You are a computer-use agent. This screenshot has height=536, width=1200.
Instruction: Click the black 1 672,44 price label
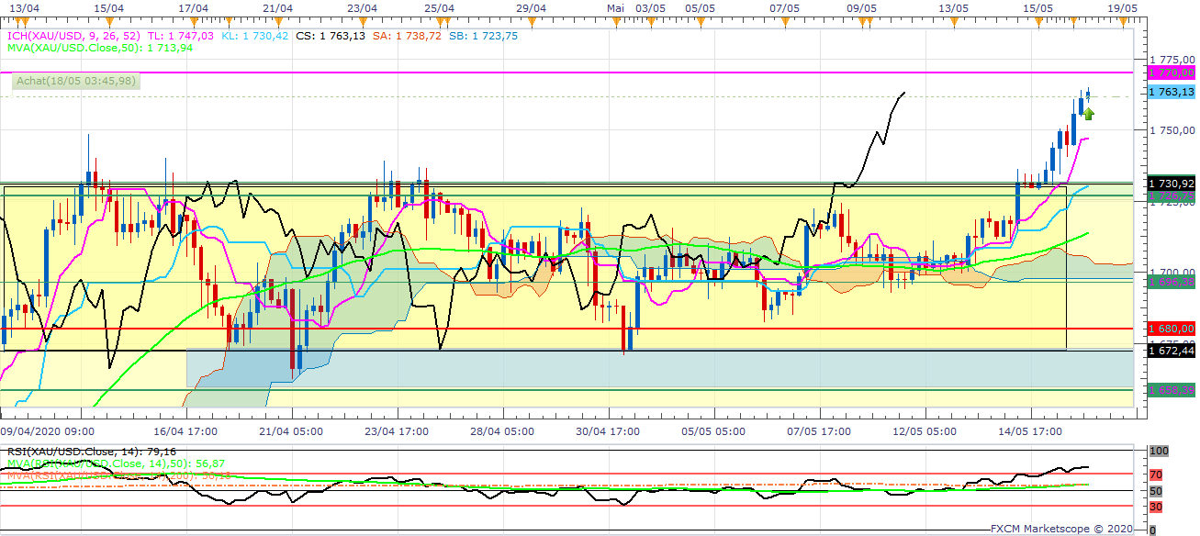tap(1172, 350)
